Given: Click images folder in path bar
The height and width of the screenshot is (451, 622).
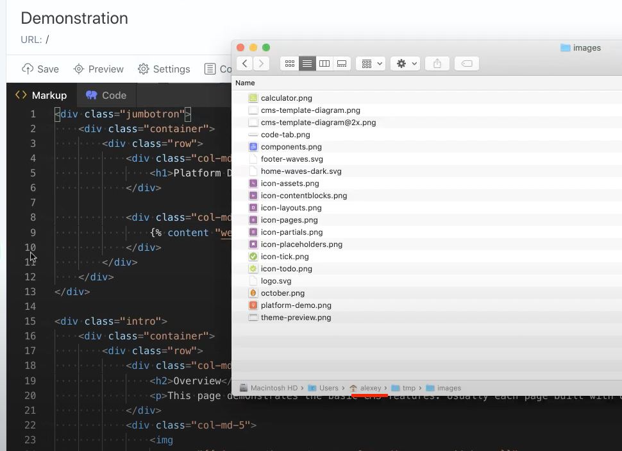Looking at the screenshot, I should click(444, 388).
